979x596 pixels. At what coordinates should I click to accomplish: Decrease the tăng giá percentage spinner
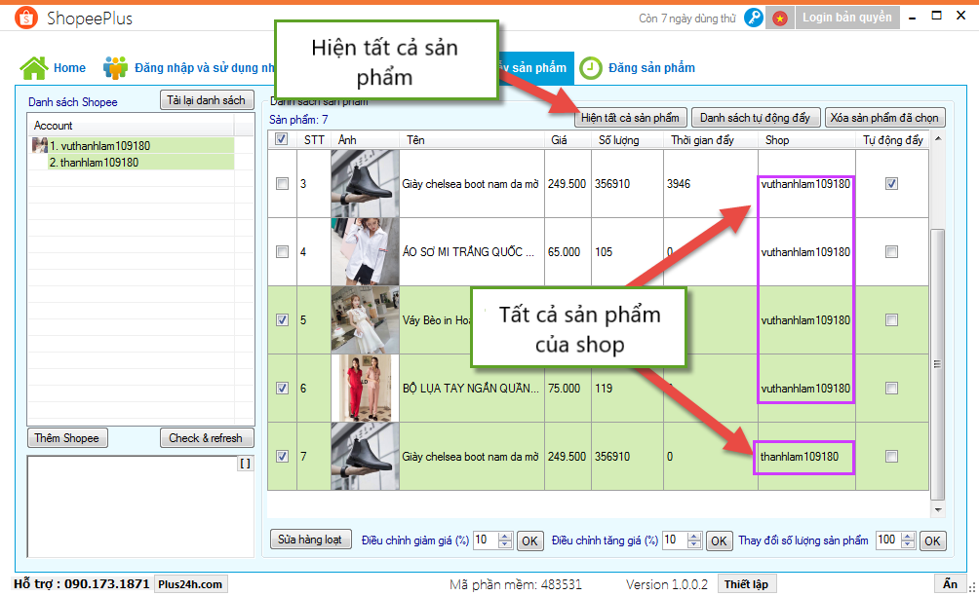pyautogui.click(x=695, y=544)
